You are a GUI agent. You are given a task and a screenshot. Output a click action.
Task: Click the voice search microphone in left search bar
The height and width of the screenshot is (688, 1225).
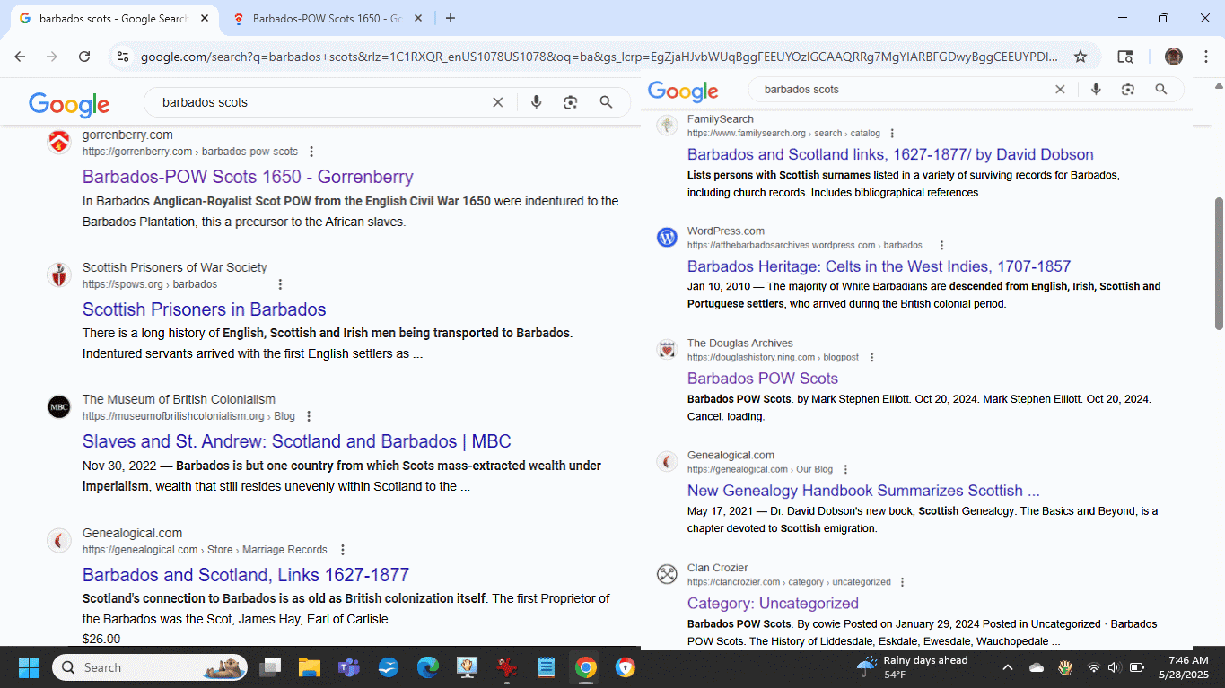[x=536, y=102]
